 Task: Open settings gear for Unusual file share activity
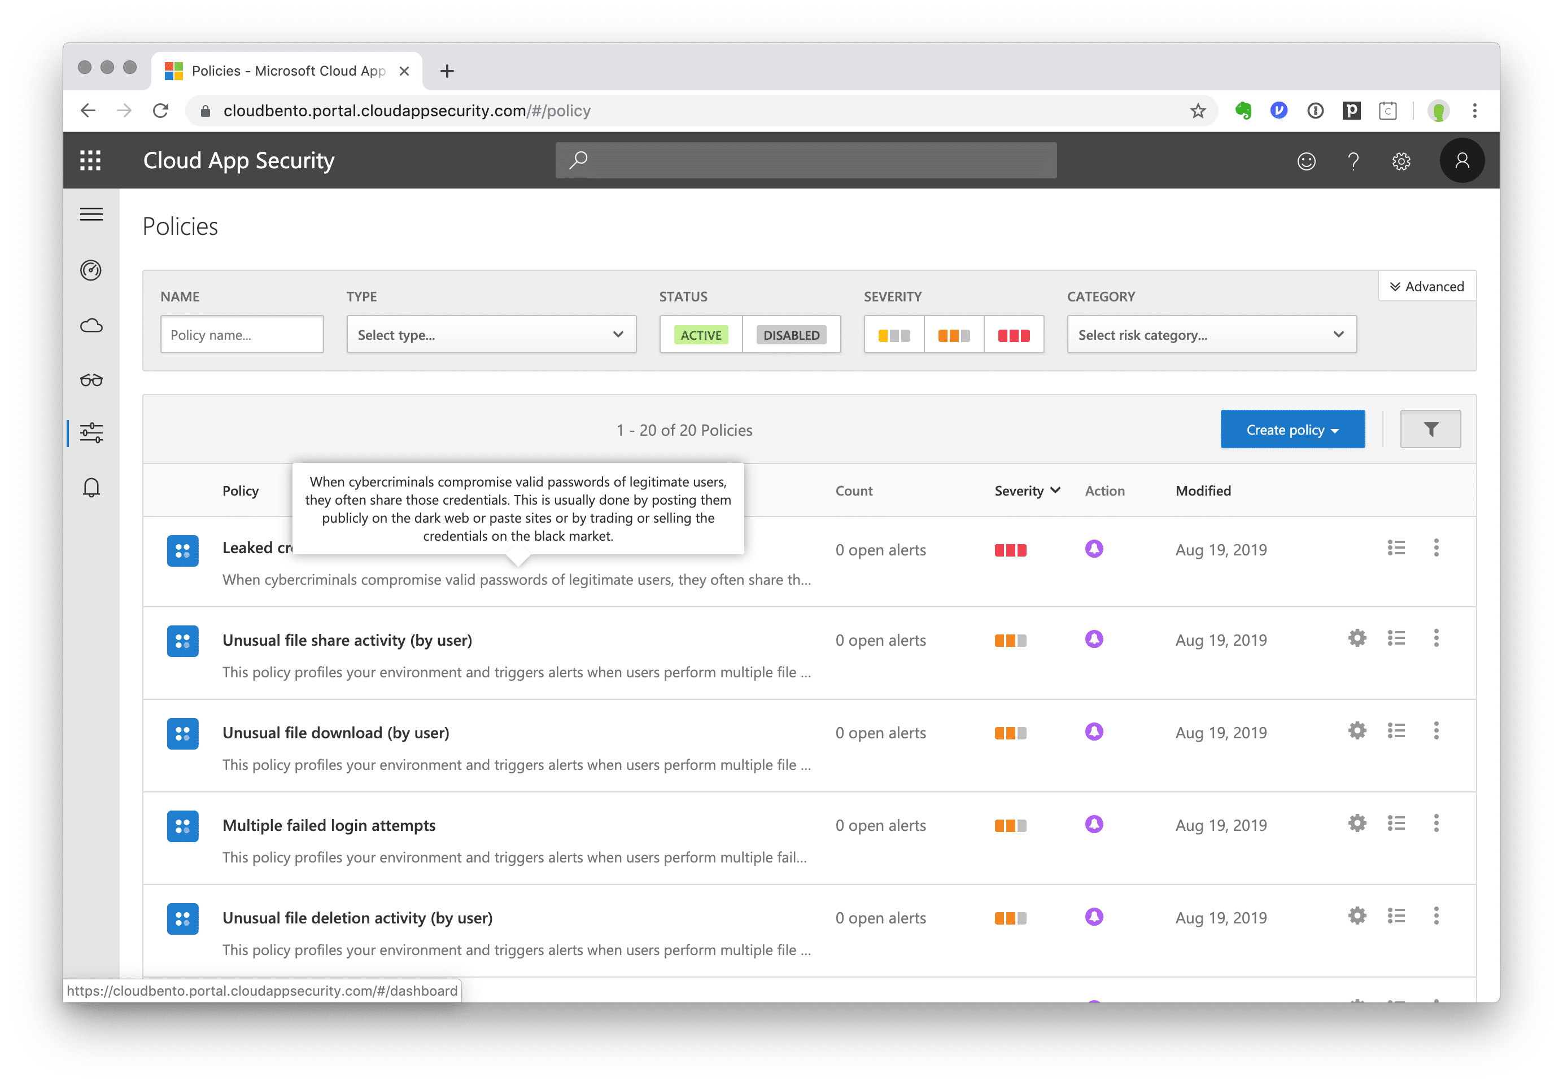click(1357, 638)
